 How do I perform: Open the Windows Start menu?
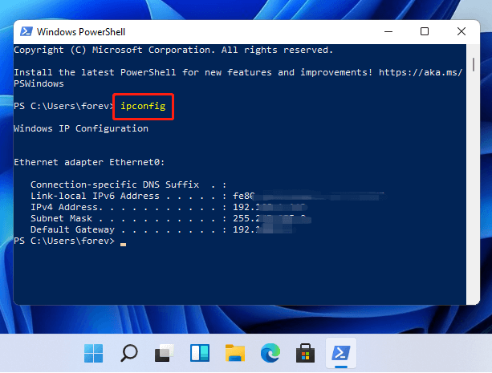(x=94, y=353)
